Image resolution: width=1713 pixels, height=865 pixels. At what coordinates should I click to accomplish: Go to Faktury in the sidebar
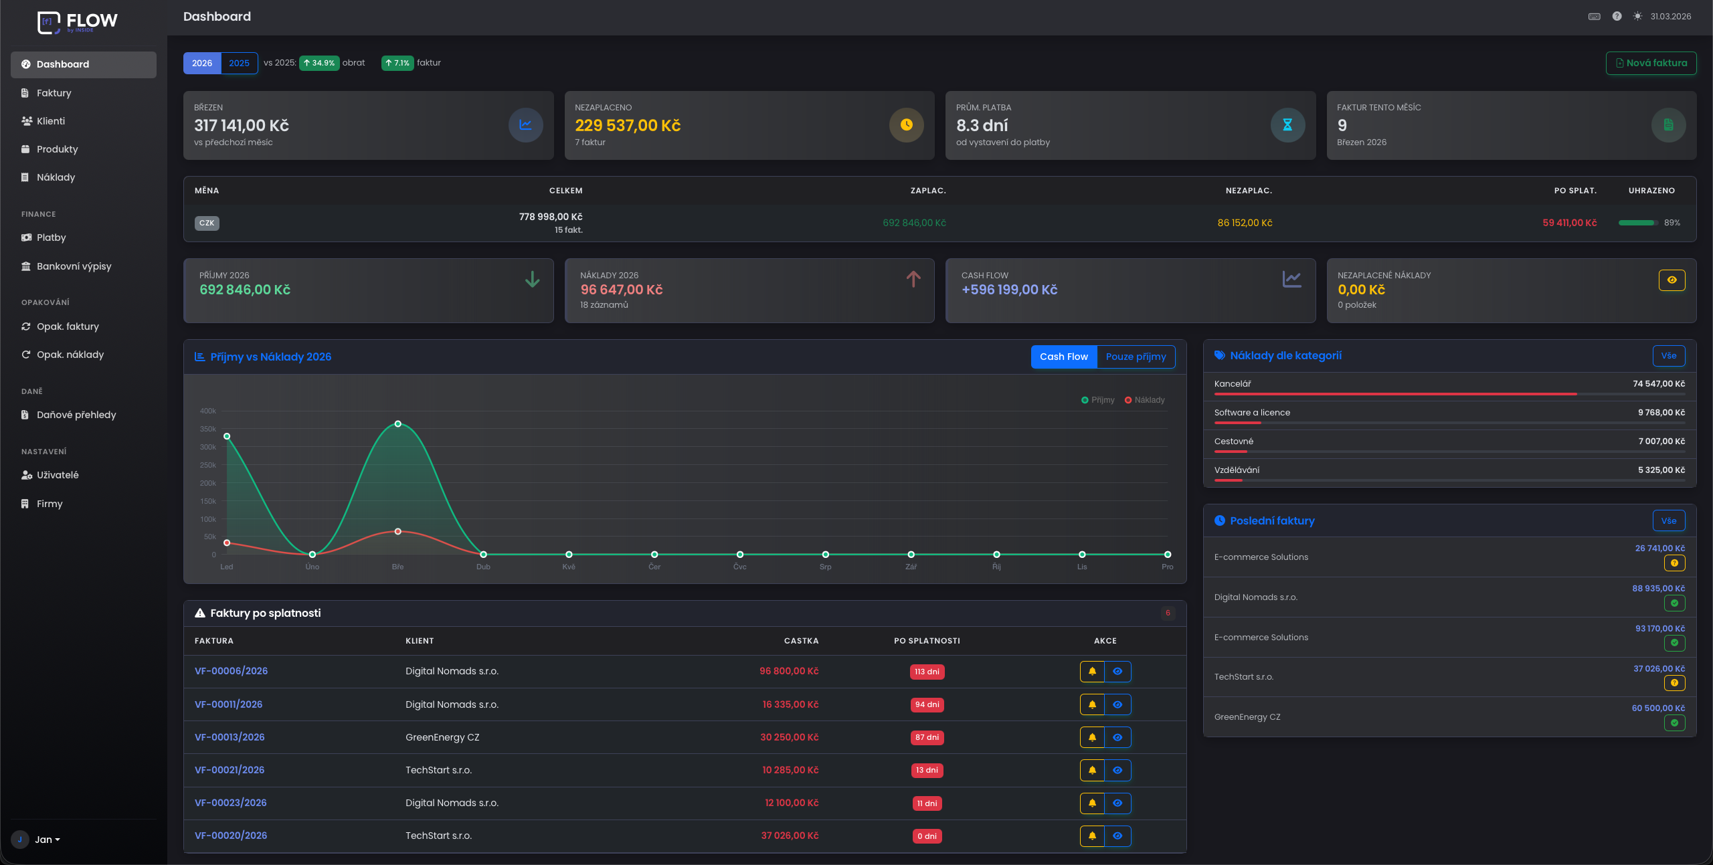tap(54, 93)
